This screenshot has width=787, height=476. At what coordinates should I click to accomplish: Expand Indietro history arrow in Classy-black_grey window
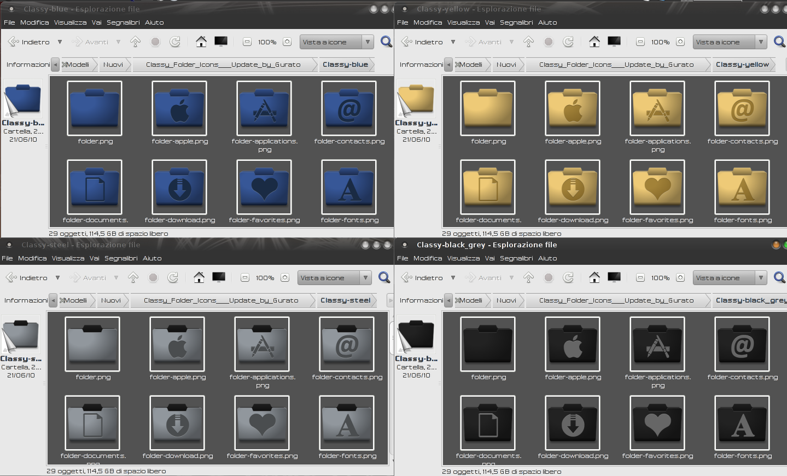[x=453, y=278]
